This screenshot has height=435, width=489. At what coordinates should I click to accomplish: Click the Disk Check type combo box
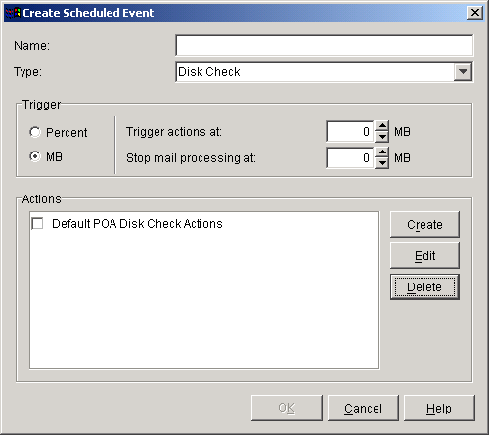click(x=324, y=71)
